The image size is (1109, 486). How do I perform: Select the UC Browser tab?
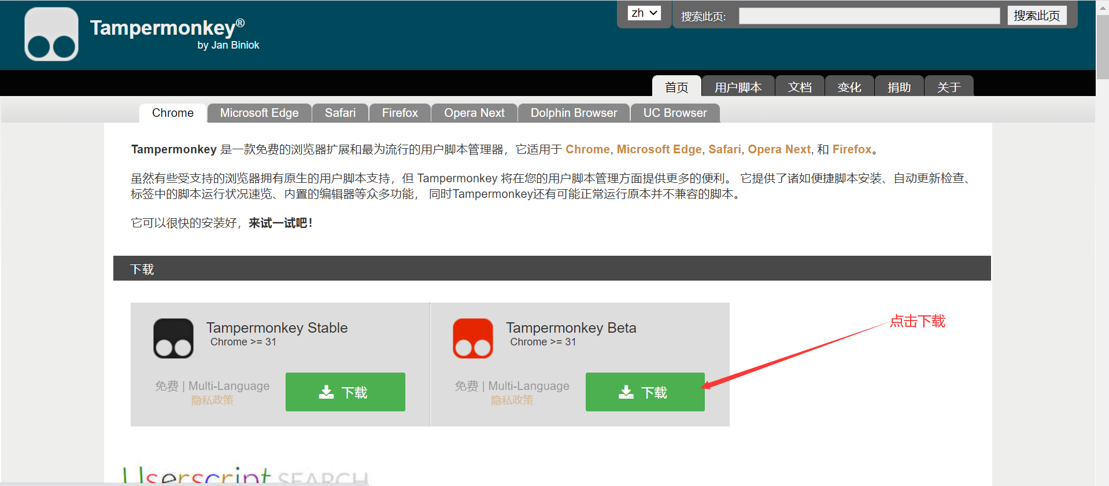pos(675,113)
